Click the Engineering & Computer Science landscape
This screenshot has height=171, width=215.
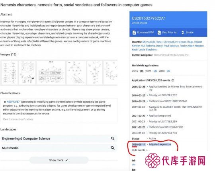(26, 138)
